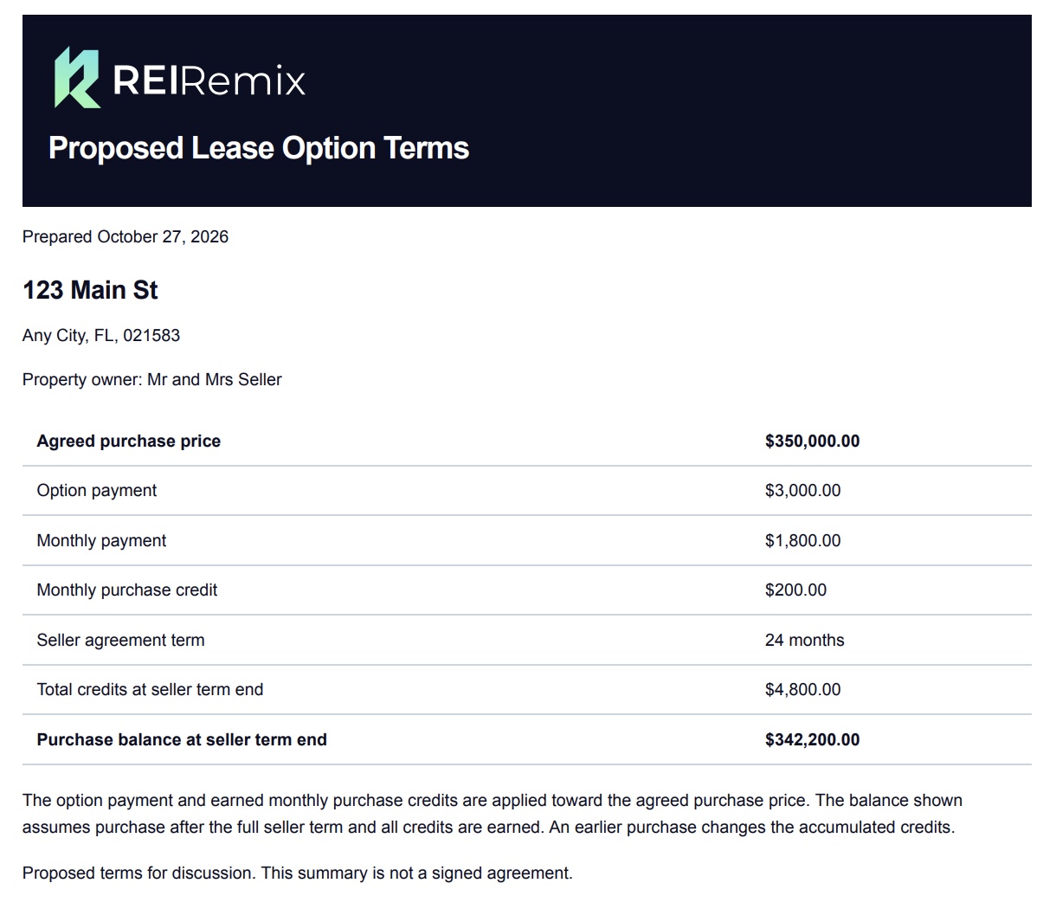Click the paragraph about option payment credits
Image resolution: width=1056 pixels, height=909 pixels.
coord(493,814)
